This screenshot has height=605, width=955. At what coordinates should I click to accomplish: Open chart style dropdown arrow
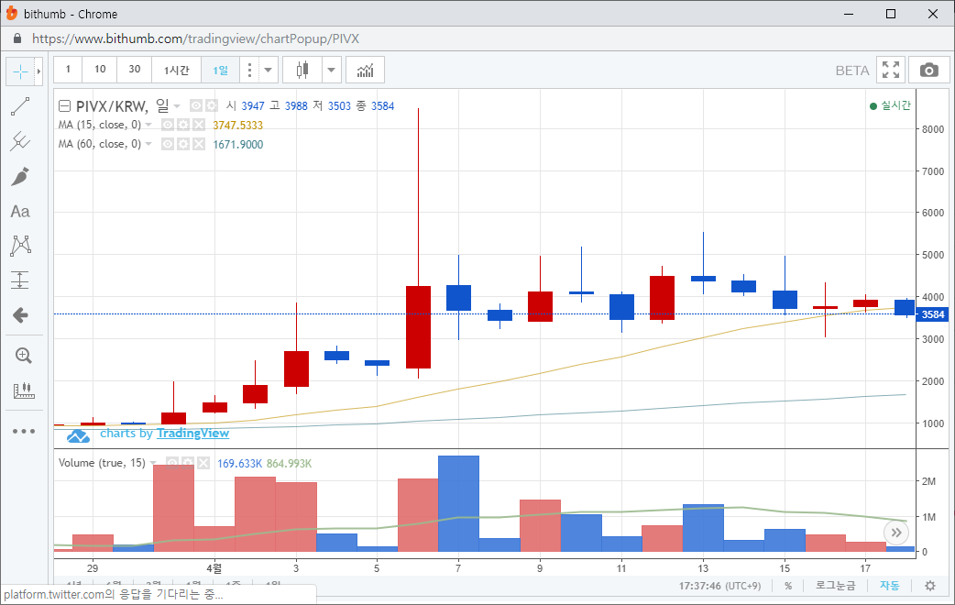332,70
